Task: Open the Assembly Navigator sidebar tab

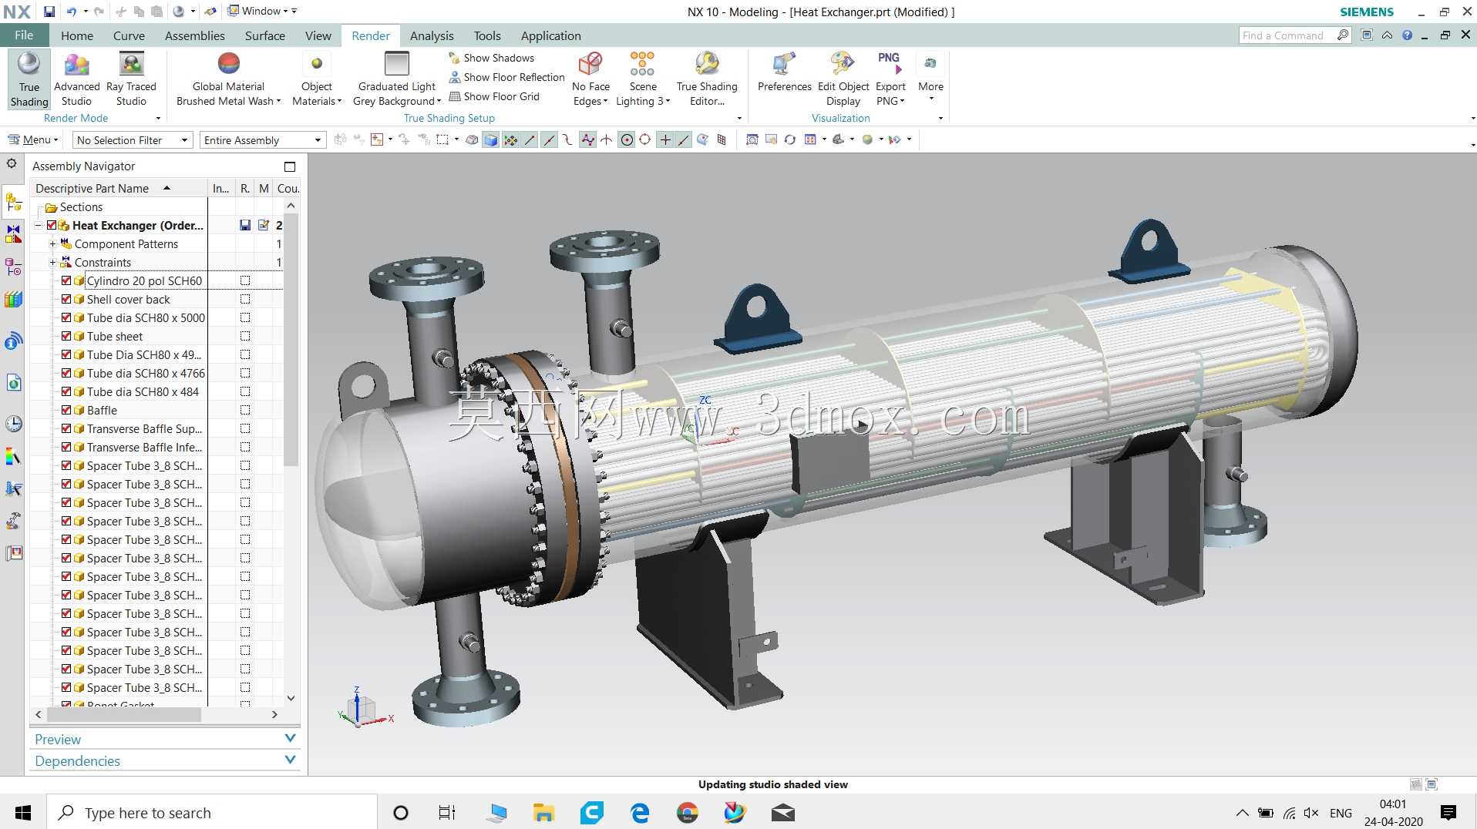Action: (13, 202)
